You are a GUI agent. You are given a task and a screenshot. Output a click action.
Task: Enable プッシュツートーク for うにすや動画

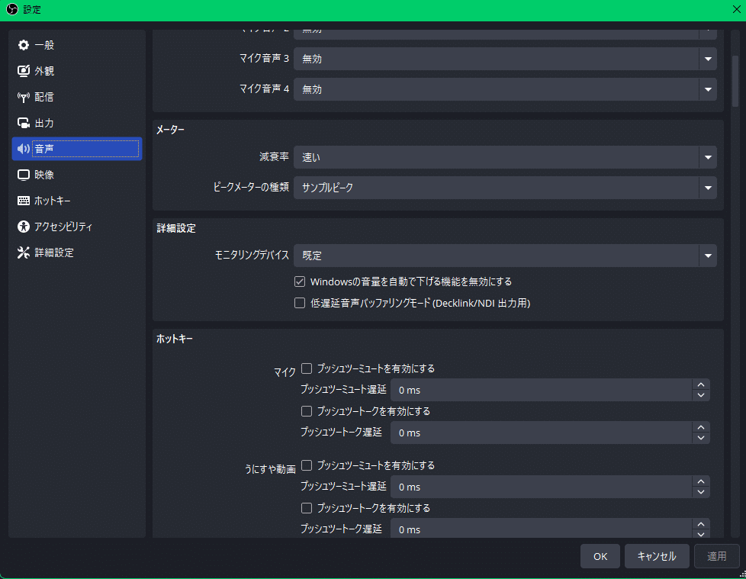307,508
